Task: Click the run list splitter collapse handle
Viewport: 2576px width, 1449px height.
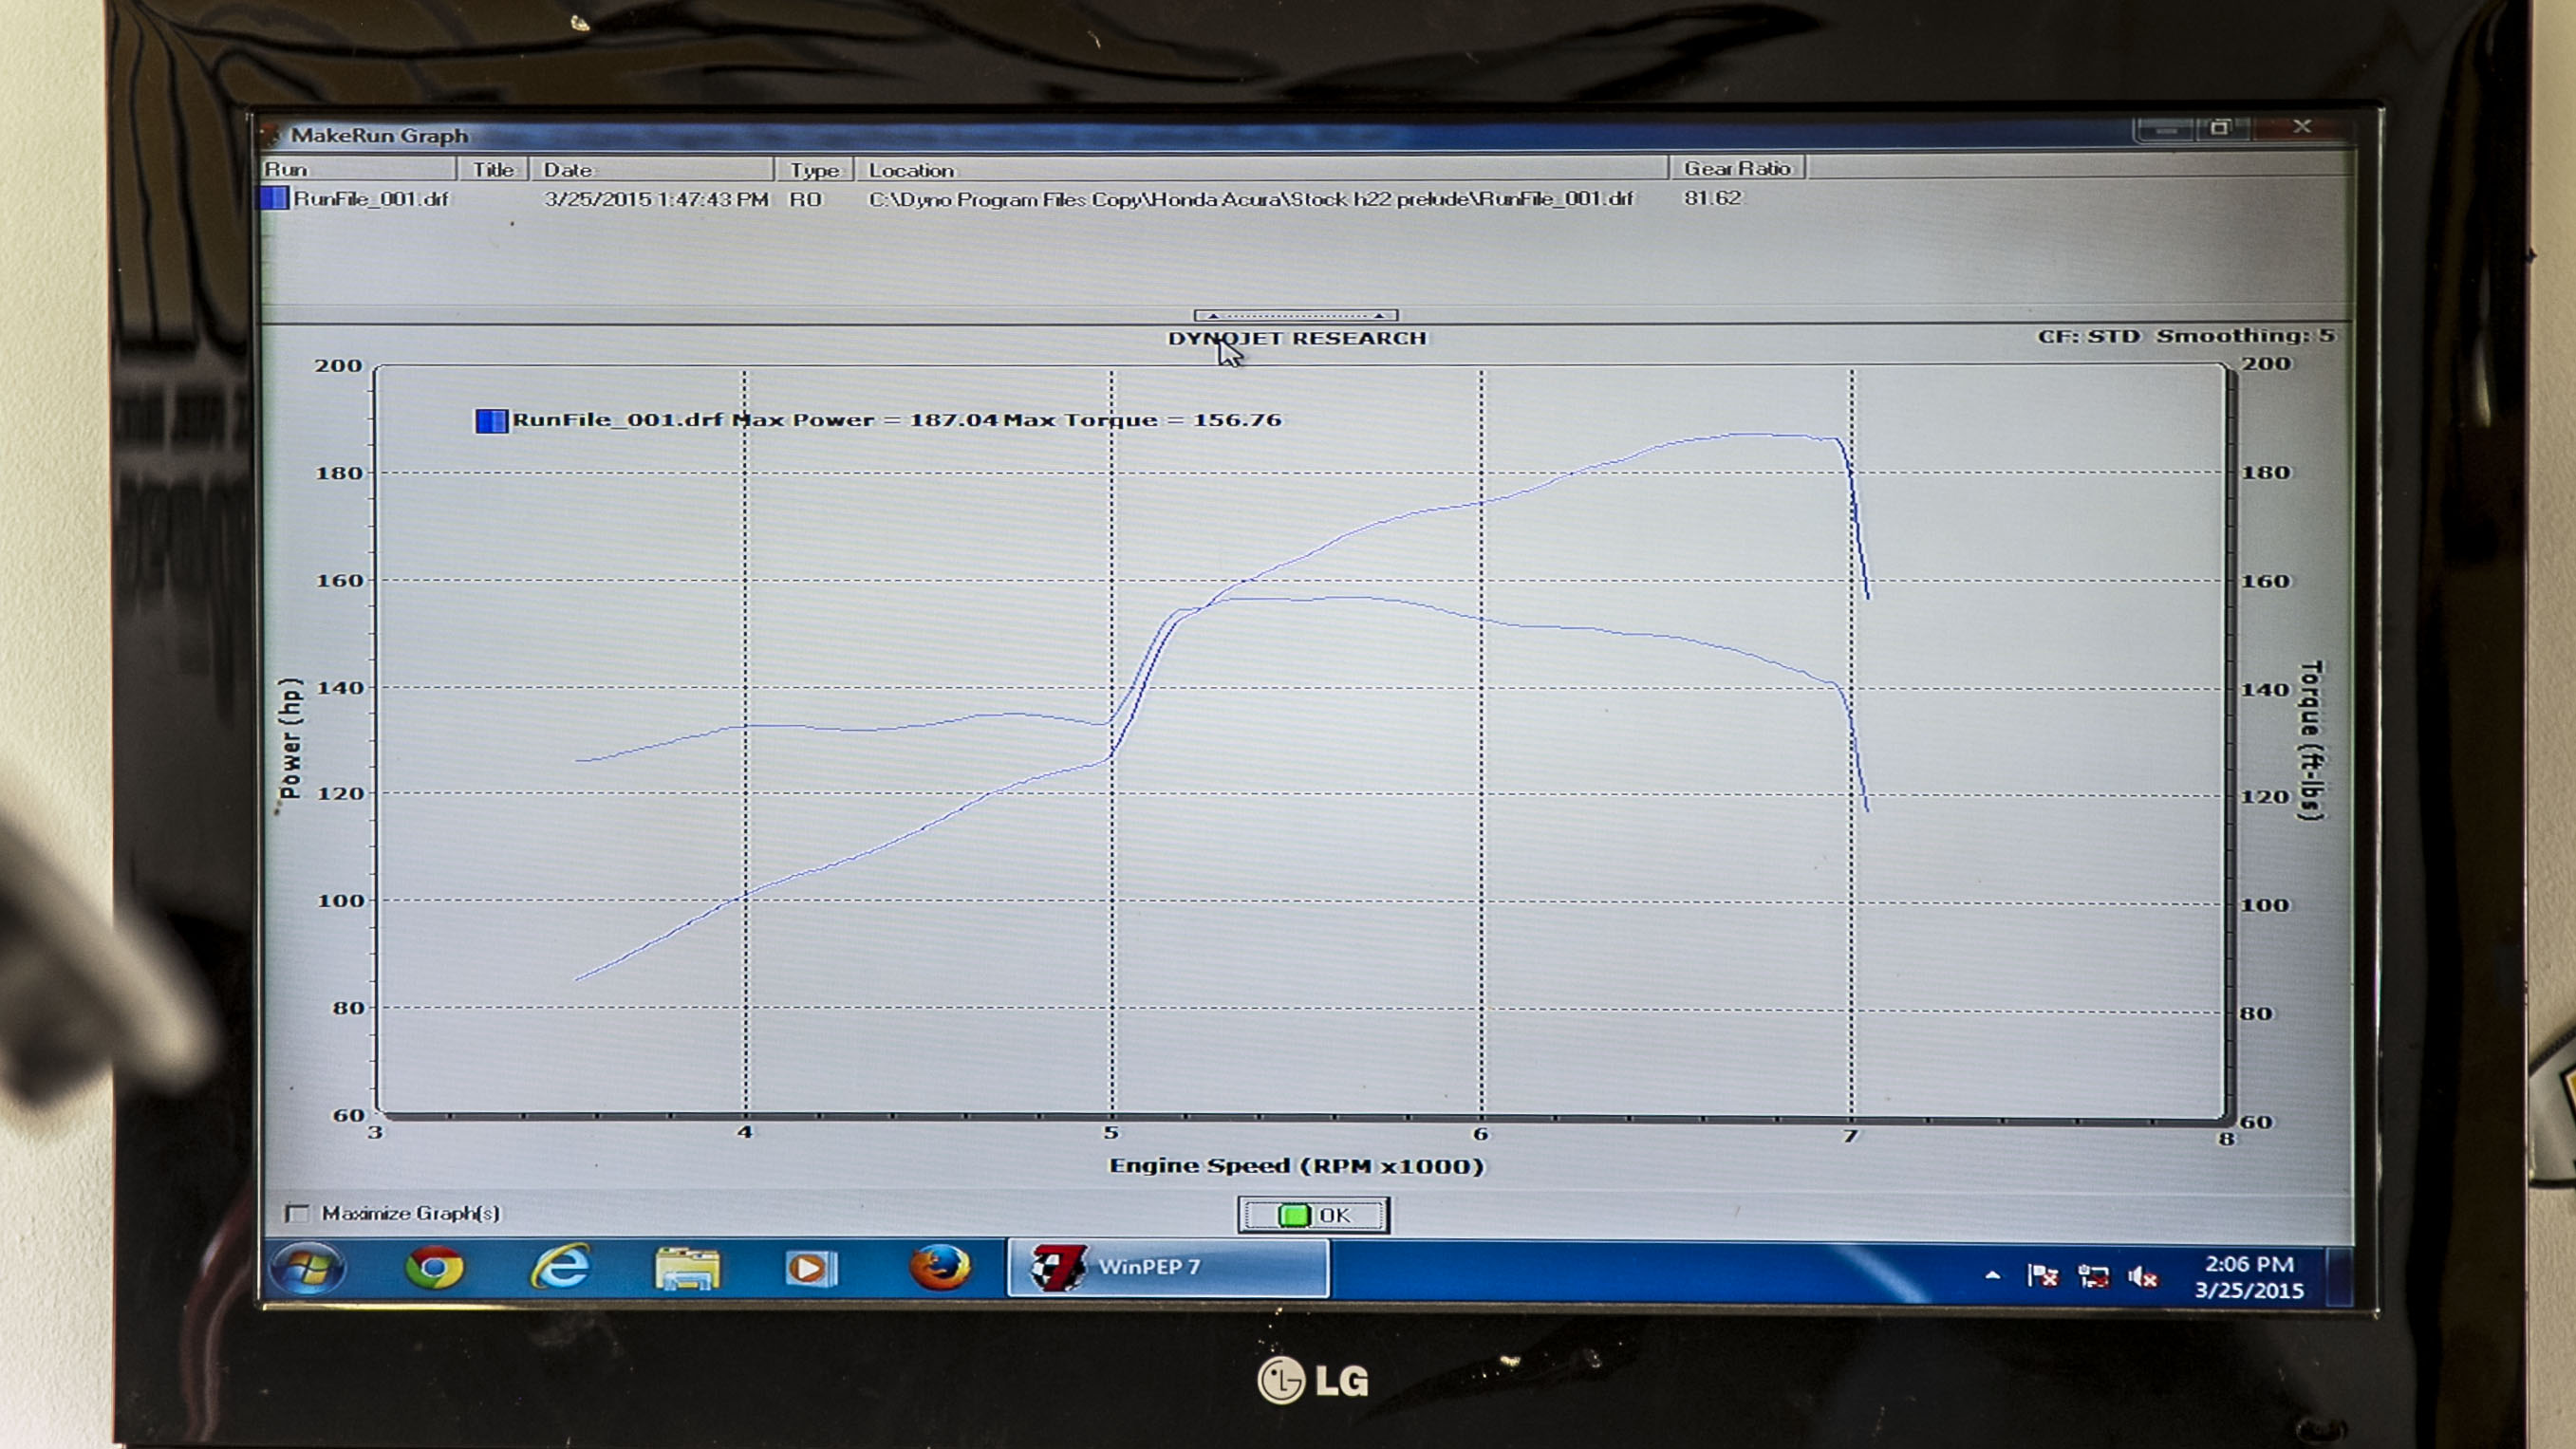Action: point(1295,315)
